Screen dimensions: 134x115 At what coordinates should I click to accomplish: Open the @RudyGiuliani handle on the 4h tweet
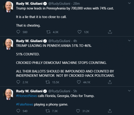pos(59,41)
